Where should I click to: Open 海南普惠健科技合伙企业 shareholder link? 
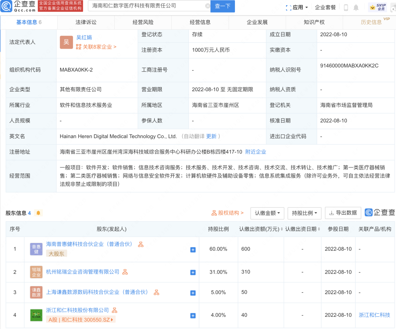(89, 244)
